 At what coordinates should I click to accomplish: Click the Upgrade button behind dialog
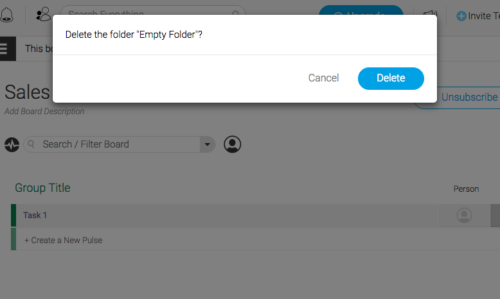coord(361,10)
